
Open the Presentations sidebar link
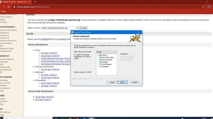(6, 51)
